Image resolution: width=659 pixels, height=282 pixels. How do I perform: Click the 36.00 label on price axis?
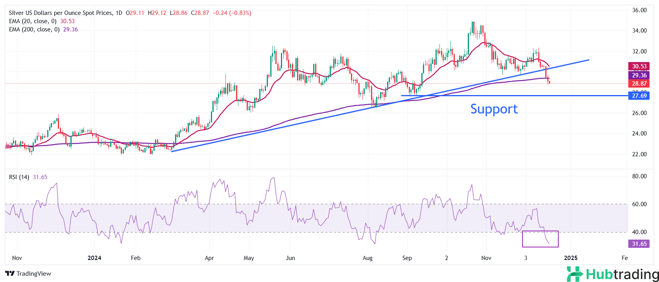pyautogui.click(x=639, y=10)
